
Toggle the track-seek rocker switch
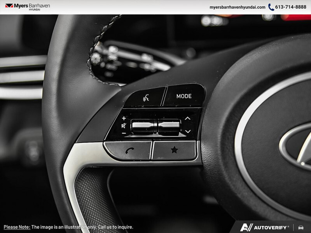(169, 125)
